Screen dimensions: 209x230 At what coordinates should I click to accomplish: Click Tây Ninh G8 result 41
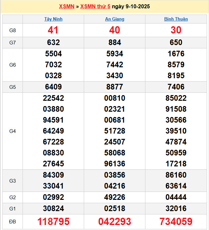[x=53, y=30]
